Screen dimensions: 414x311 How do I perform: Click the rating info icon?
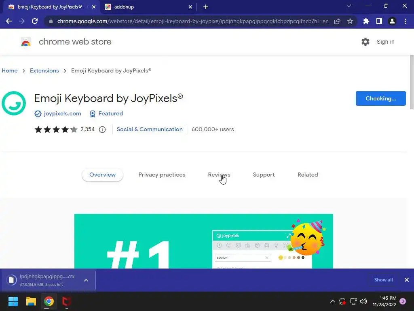[x=102, y=129]
